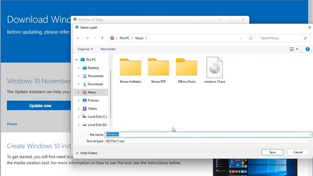Select the Bonus PDF folder

click(158, 70)
